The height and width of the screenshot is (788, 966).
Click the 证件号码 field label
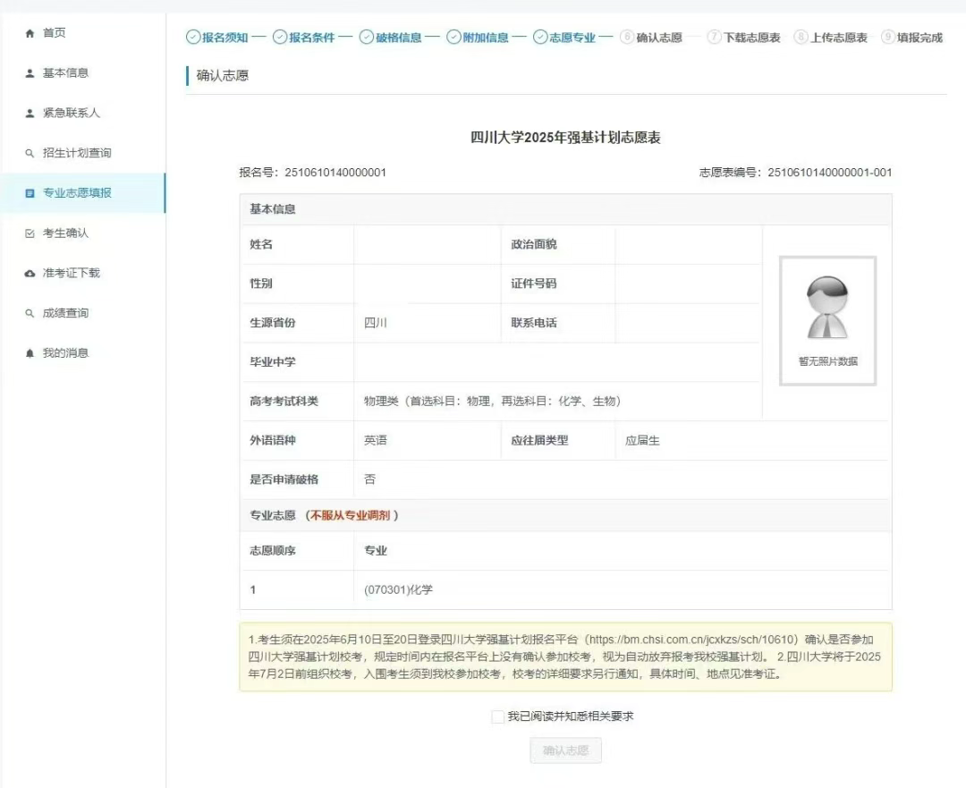534,284
